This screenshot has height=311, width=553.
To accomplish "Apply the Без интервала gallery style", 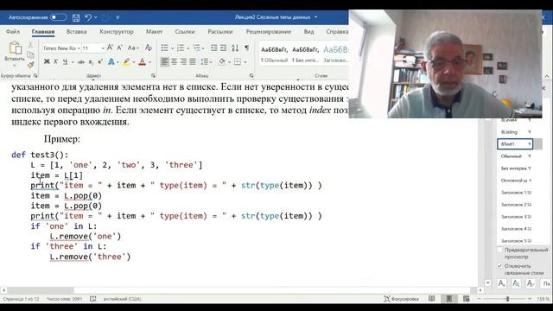I will pyautogui.click(x=305, y=54).
